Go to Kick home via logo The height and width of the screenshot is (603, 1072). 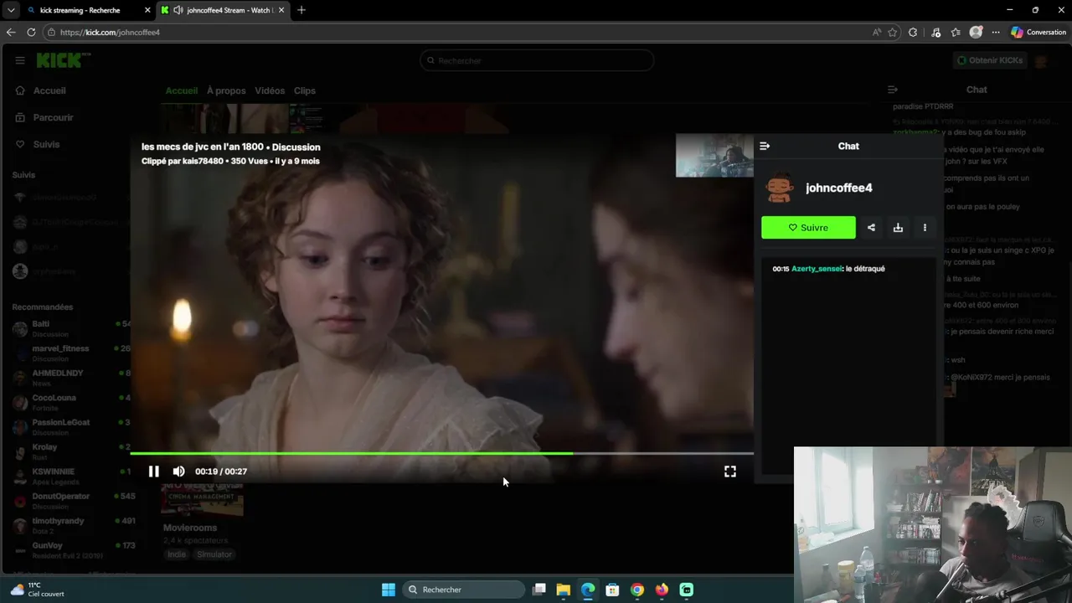[x=64, y=60]
